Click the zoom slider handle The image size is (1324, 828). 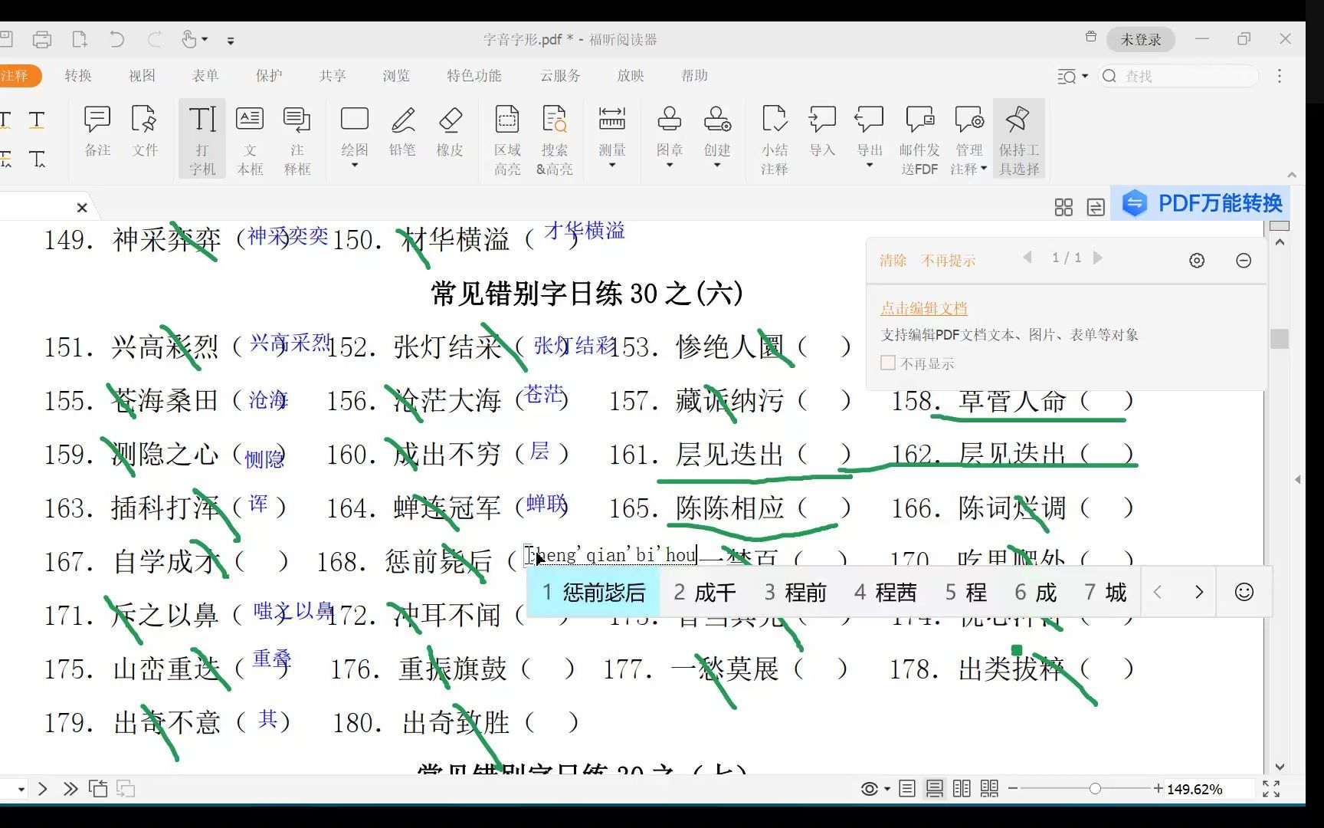pos(1095,789)
